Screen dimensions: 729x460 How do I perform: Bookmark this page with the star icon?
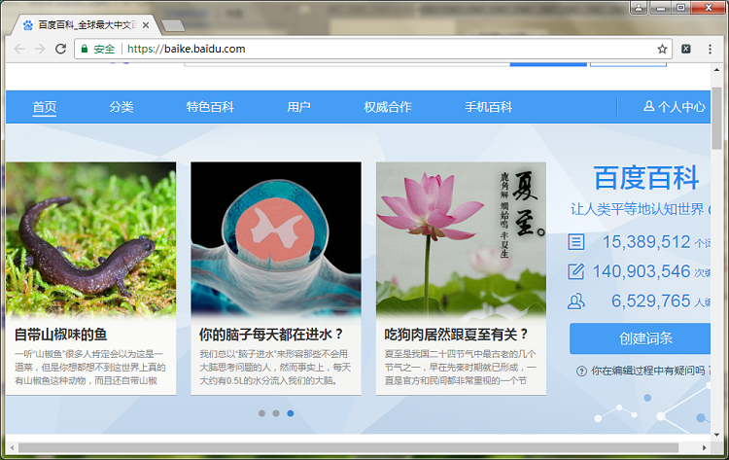point(662,49)
